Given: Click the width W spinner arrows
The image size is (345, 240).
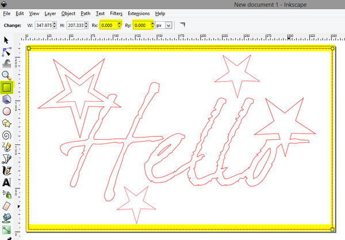Looking at the screenshot, I should [56, 26].
